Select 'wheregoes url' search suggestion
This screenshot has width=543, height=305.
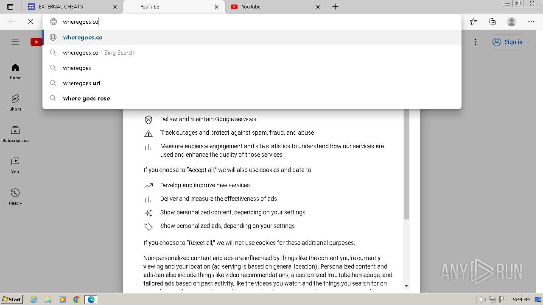(252, 83)
